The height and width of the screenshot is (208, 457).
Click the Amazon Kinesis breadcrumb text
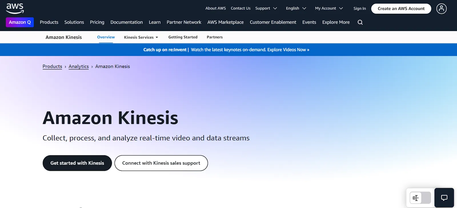113,66
